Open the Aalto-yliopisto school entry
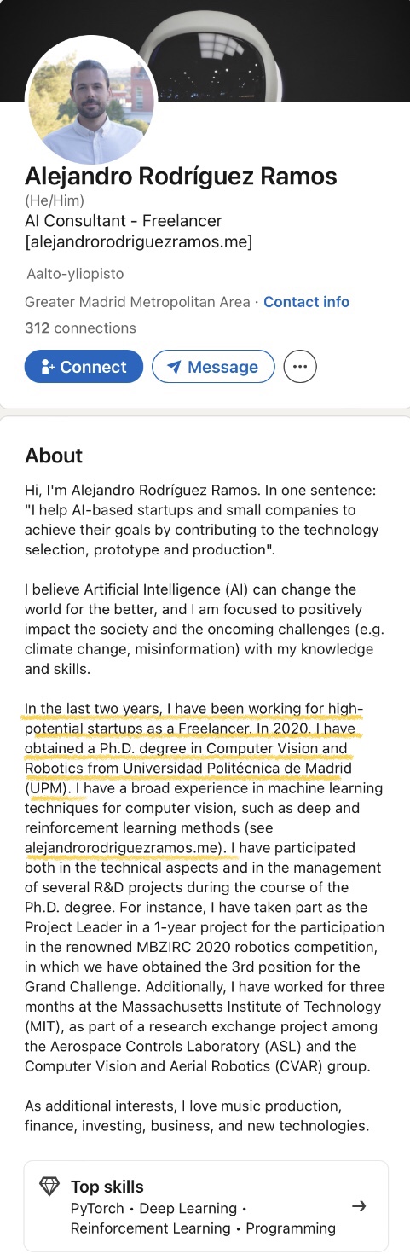The width and height of the screenshot is (410, 1254). (x=76, y=274)
